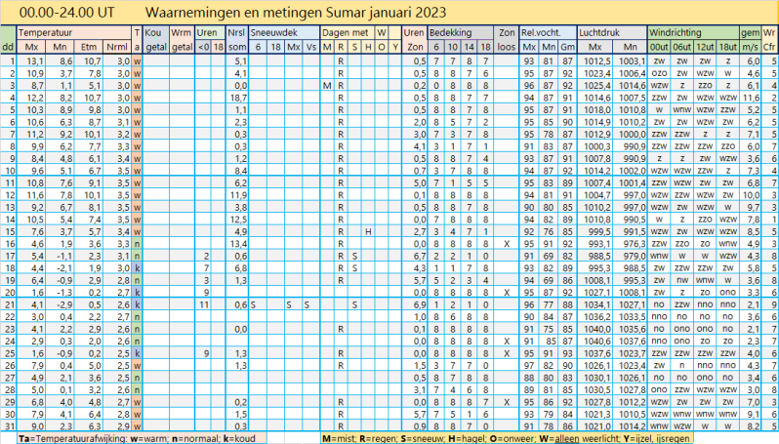Select the 'H' hail marker on day 15
This screenshot has width=779, height=444.
[x=368, y=231]
